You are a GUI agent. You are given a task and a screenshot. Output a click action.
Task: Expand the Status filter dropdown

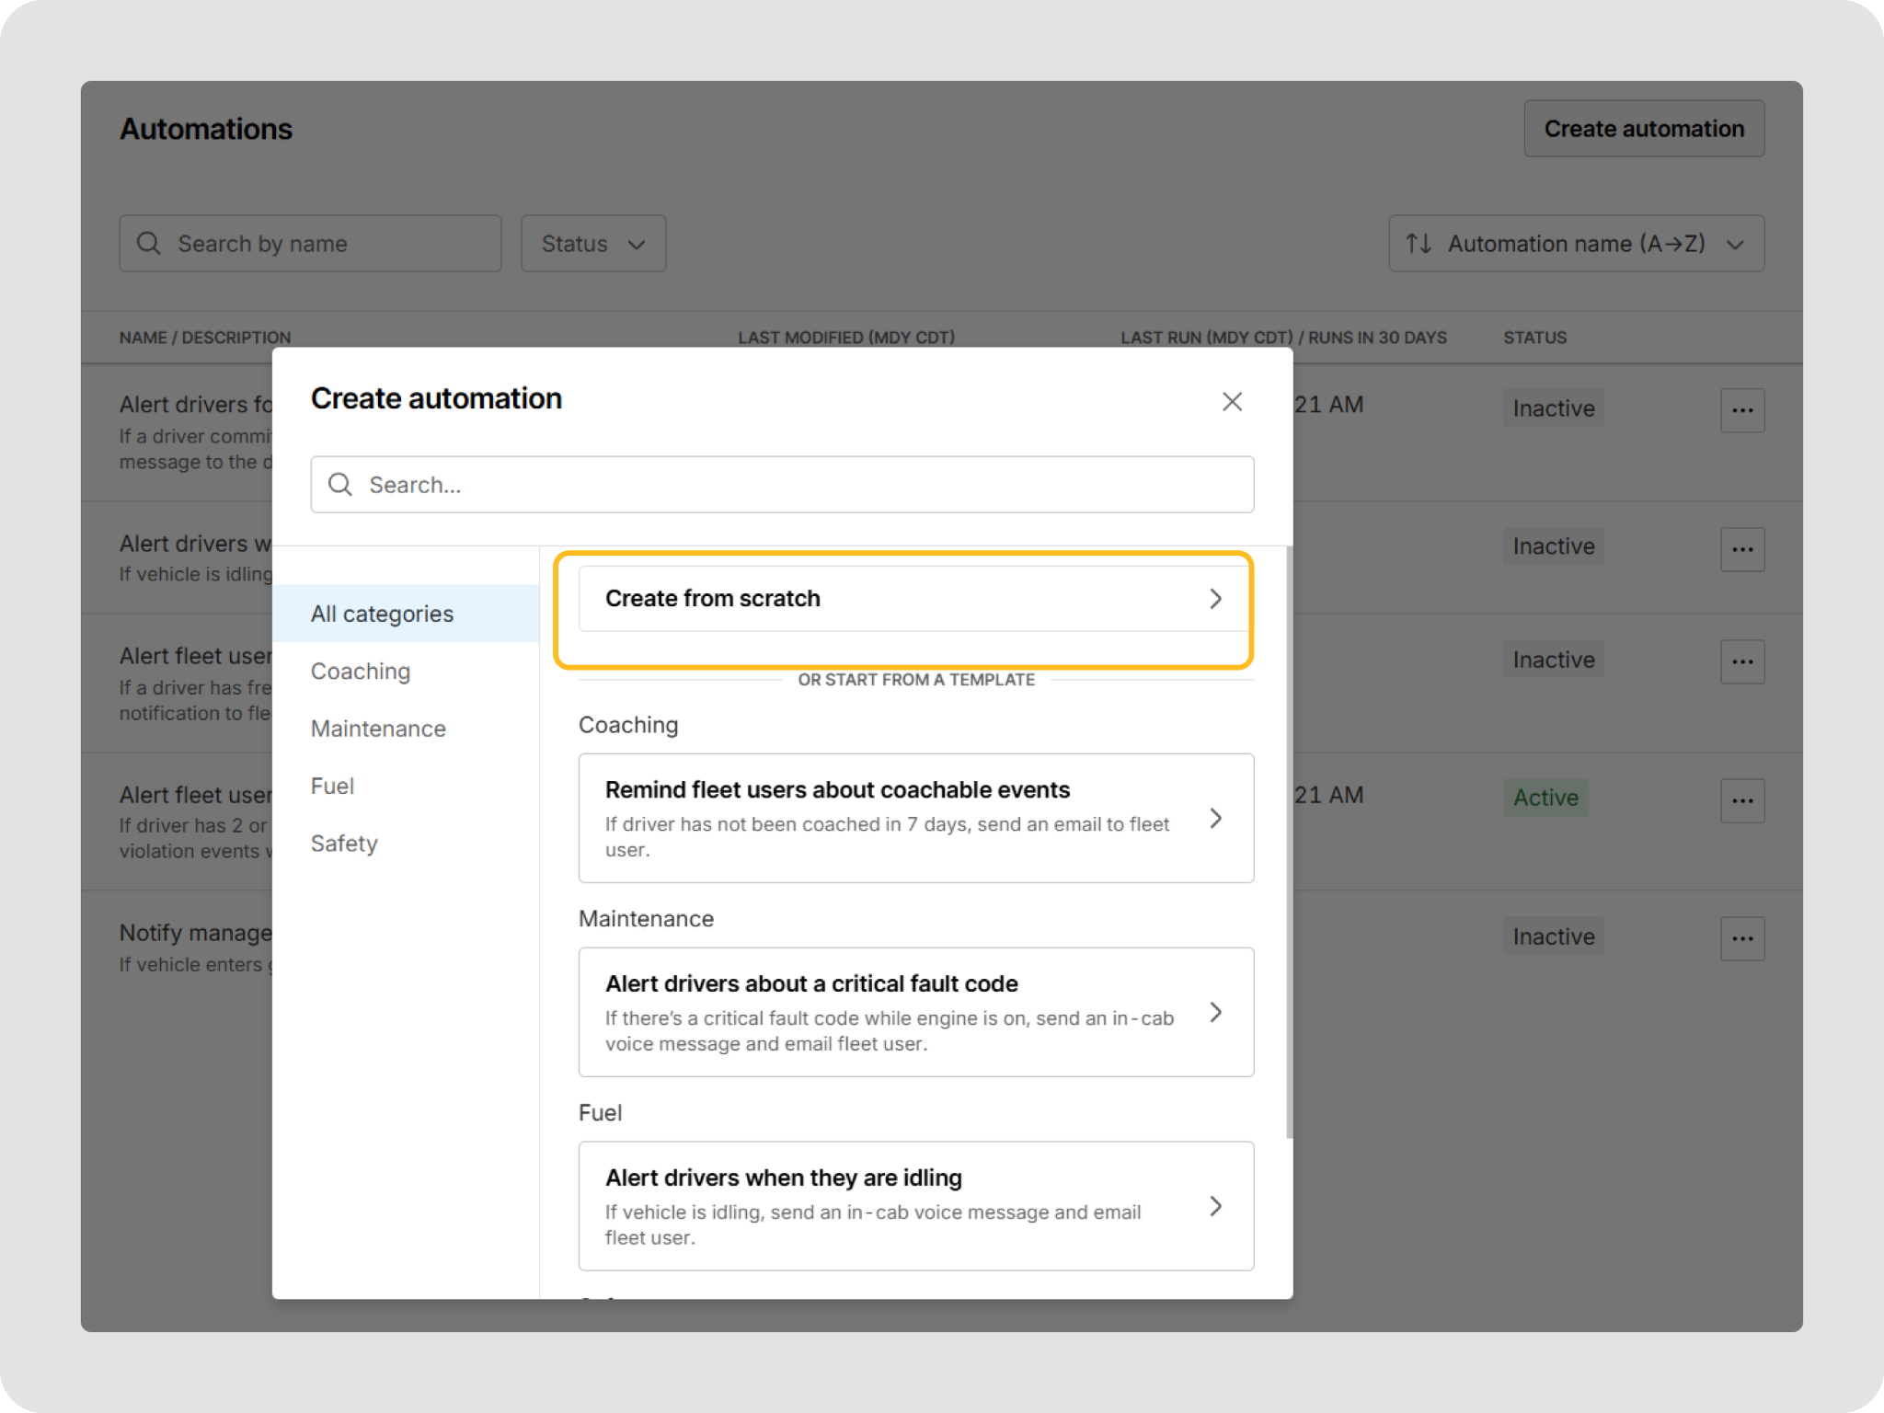[593, 244]
